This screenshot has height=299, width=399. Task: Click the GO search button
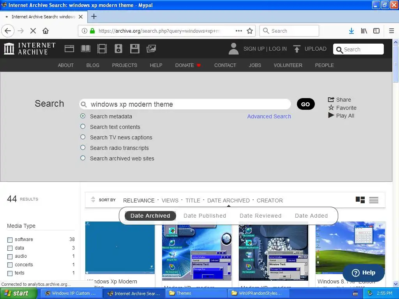tap(305, 104)
